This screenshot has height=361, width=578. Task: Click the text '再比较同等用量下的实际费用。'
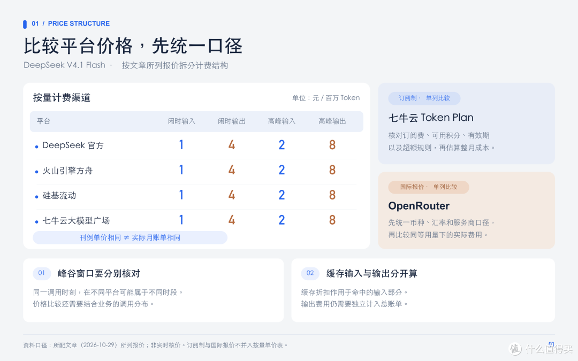(438, 235)
